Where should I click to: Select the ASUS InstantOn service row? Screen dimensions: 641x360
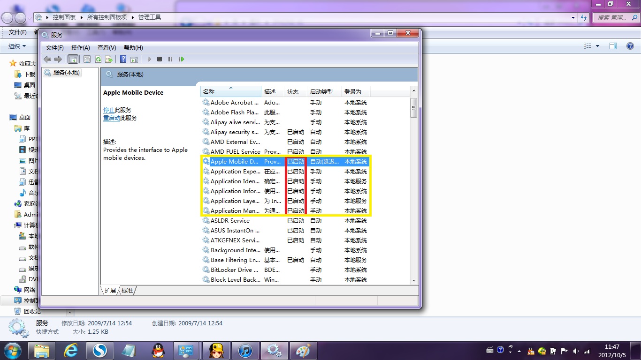pos(285,231)
